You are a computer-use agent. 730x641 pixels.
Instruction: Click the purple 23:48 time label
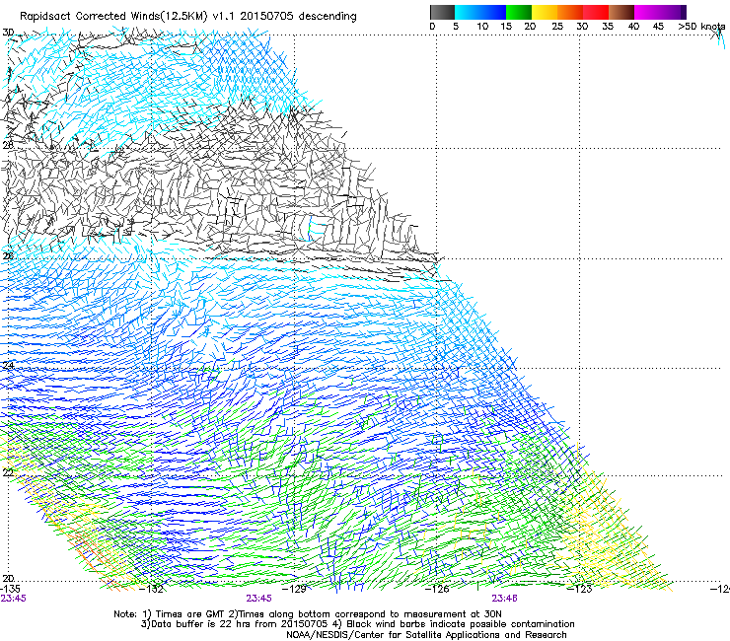tap(505, 599)
